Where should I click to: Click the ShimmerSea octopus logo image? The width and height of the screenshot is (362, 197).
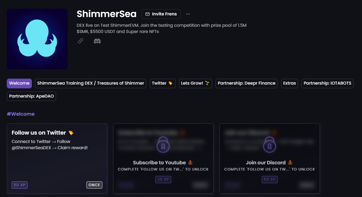pos(37,39)
